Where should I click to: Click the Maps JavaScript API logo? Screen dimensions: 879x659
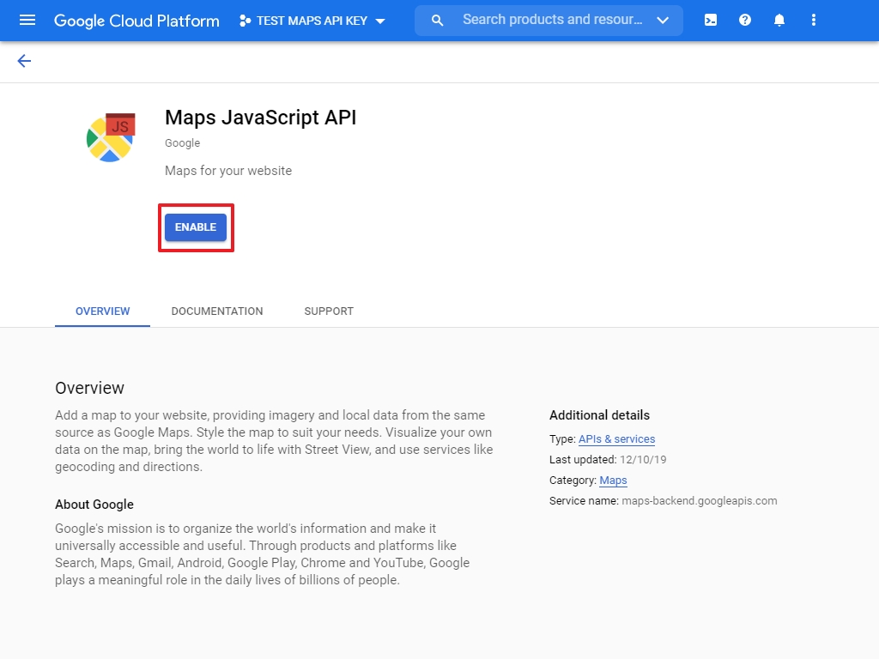pyautogui.click(x=111, y=137)
